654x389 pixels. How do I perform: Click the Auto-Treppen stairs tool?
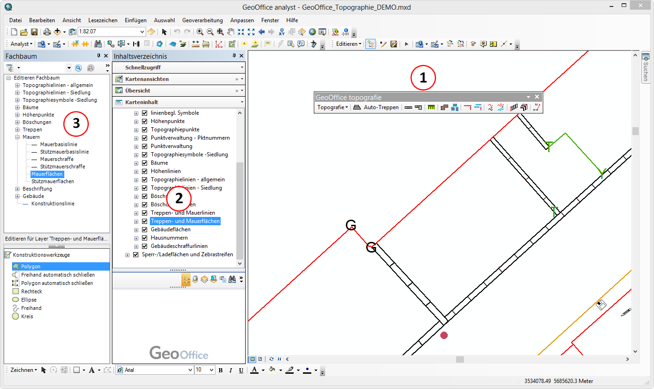(376, 107)
